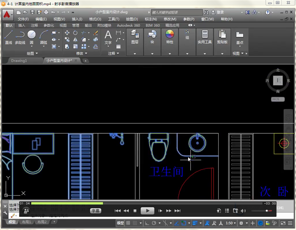Open the 1:50 annotation scale dropdown
This screenshot has height=230, width=296.
(x=230, y=223)
